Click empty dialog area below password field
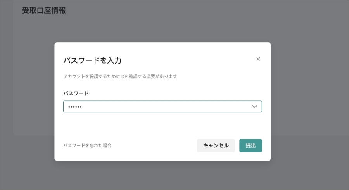This screenshot has width=349, height=190. pyautogui.click(x=162, y=124)
